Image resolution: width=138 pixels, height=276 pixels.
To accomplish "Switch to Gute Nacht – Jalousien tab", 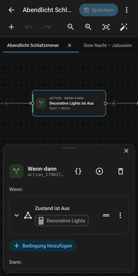I will 108,45.
